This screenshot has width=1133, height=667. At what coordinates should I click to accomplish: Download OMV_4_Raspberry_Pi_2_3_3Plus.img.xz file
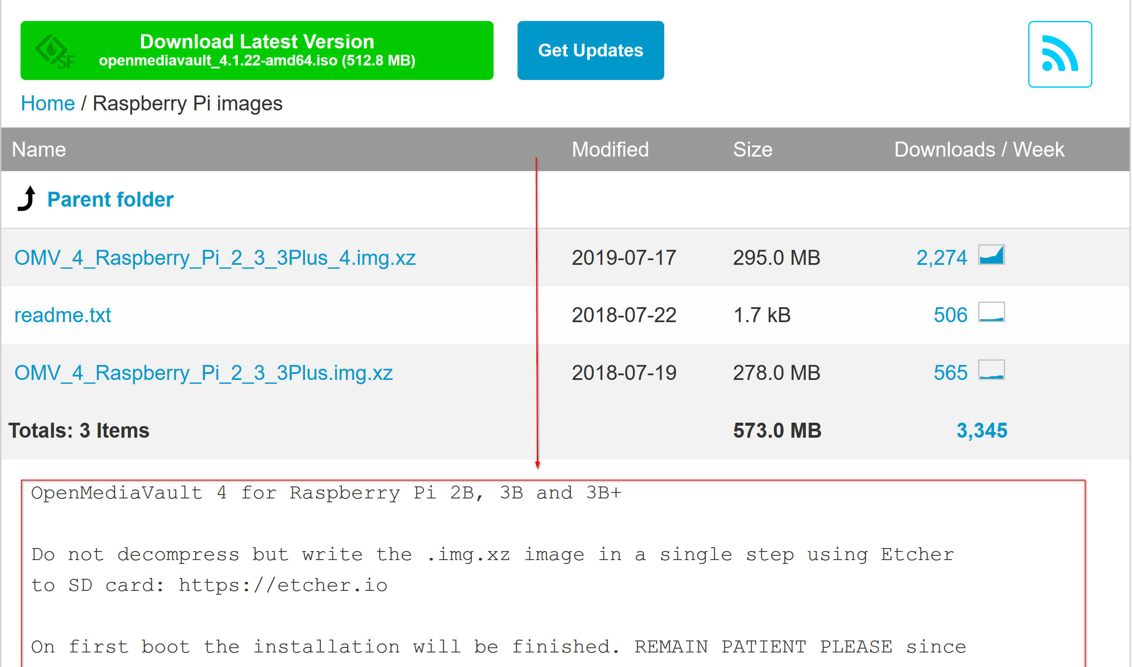204,374
